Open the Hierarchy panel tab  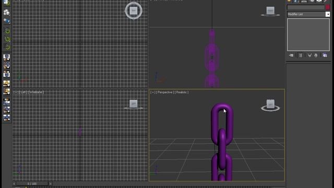tap(304, 1)
